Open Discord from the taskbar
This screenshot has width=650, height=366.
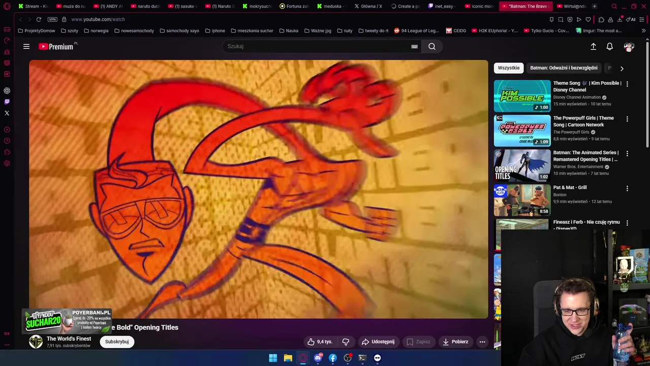tap(318, 358)
